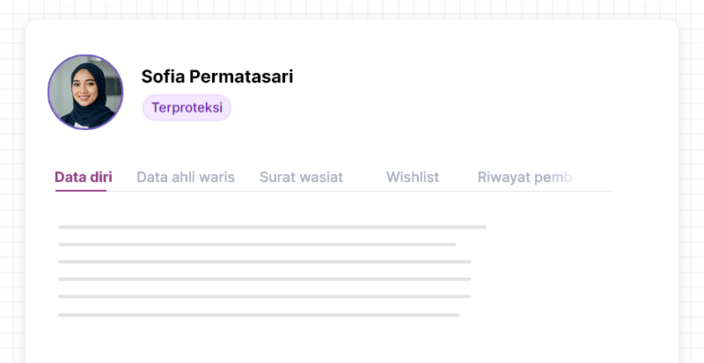
Task: Go to the Wishlist tab
Action: tap(412, 177)
